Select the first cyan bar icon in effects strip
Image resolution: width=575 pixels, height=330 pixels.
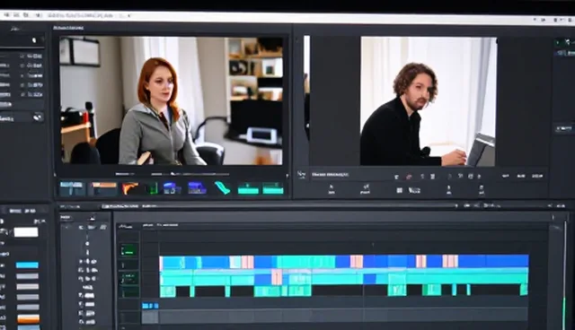(248, 188)
